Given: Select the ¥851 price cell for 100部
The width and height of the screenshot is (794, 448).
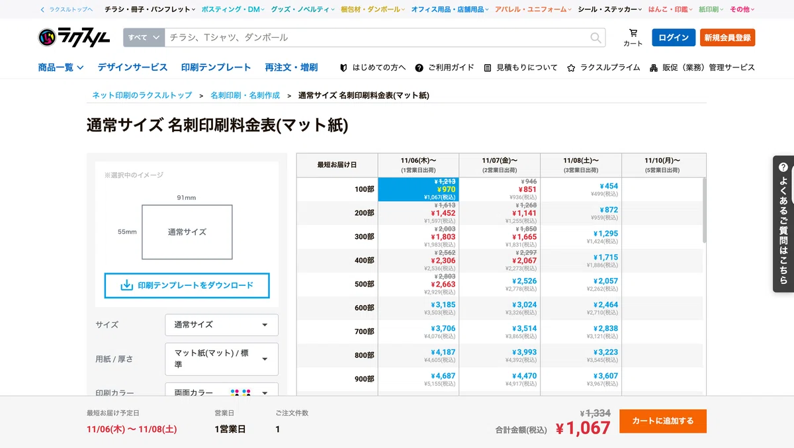Looking at the screenshot, I should click(x=500, y=189).
